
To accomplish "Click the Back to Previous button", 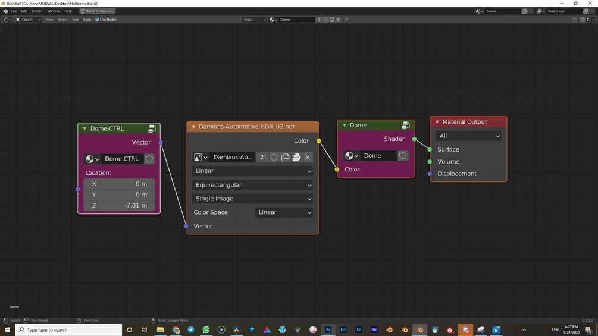I will [97, 11].
